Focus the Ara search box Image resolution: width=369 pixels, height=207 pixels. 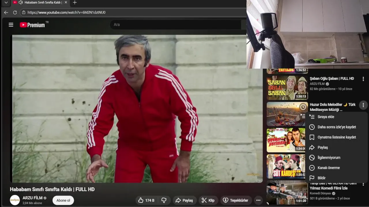(x=176, y=25)
